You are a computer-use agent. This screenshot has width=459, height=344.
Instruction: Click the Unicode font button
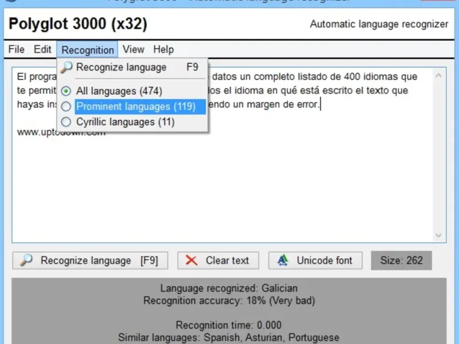(x=315, y=260)
